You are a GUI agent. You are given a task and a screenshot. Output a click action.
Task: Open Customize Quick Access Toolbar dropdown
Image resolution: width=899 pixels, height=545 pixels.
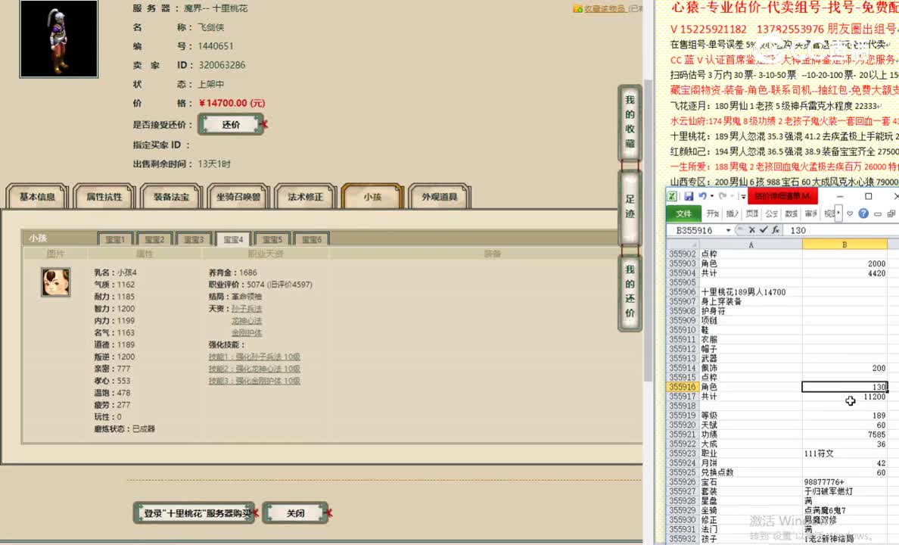tap(742, 197)
